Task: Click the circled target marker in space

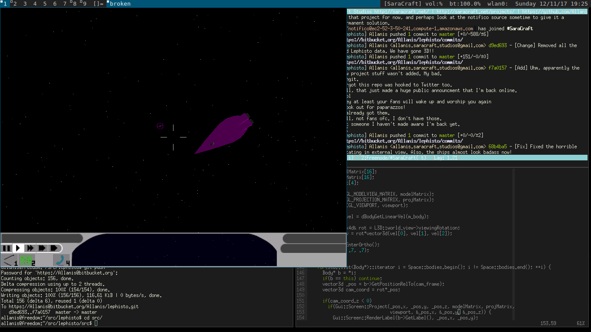Action: click(x=160, y=126)
